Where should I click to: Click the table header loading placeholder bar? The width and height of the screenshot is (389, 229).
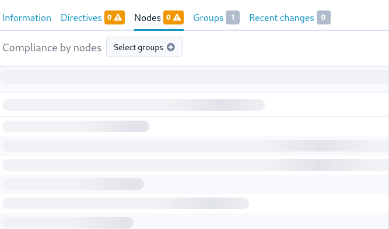[x=195, y=77]
